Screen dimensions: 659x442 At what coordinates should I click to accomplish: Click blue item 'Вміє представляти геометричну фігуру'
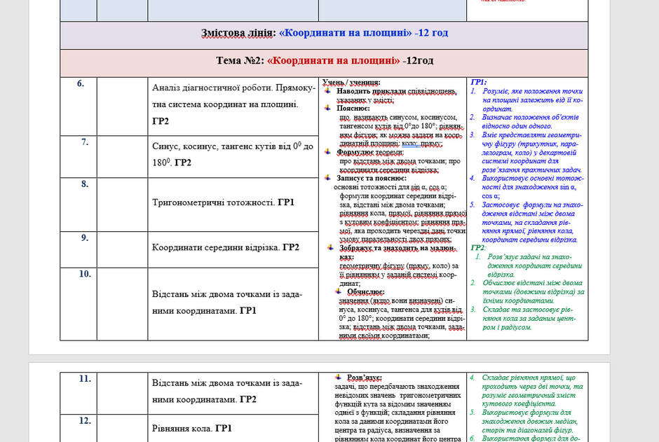(532, 152)
